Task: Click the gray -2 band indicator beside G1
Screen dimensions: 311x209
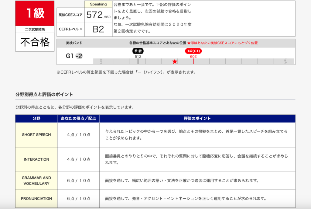Action: pyautogui.click(x=79, y=56)
